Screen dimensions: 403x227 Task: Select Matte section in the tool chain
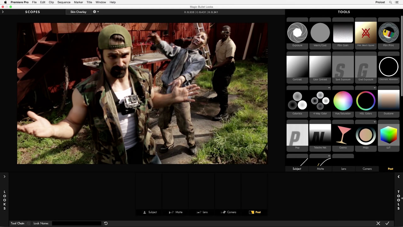(176, 212)
